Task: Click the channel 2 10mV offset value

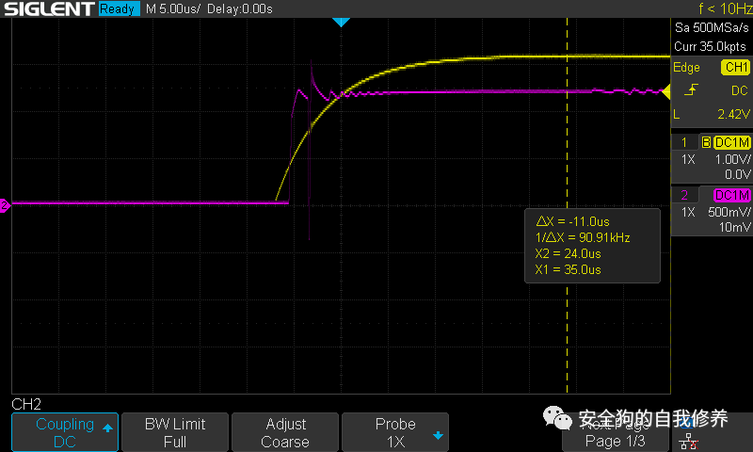Action: click(735, 227)
